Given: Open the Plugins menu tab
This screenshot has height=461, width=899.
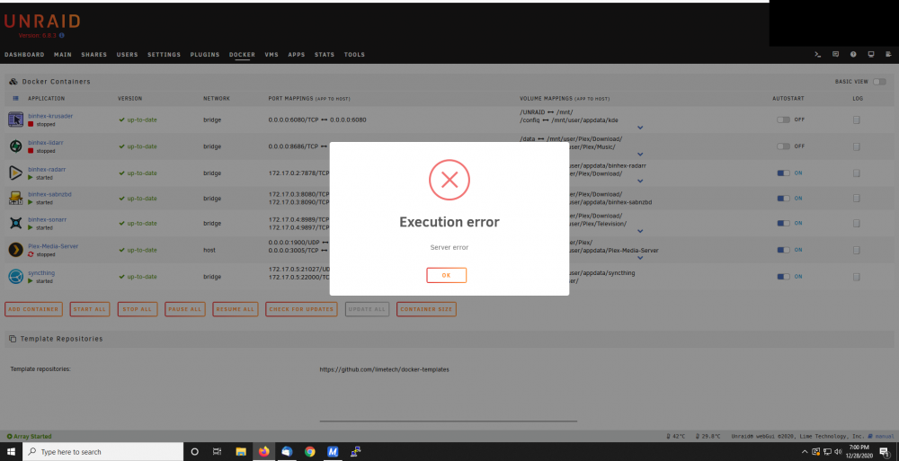Looking at the screenshot, I should (x=205, y=55).
